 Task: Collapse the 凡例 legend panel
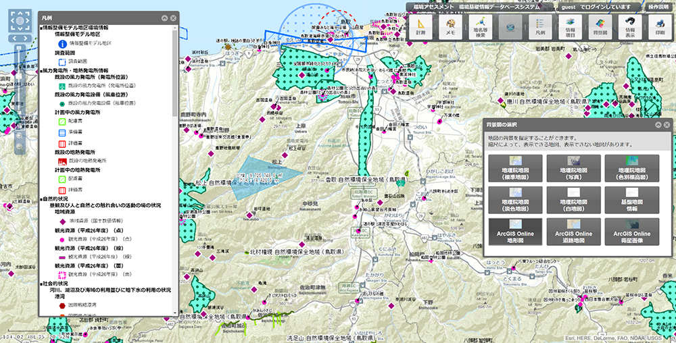(164, 18)
